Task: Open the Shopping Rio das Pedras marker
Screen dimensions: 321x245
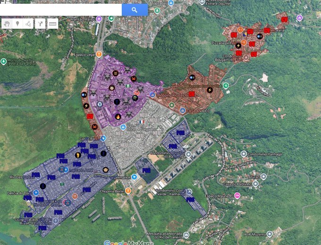Action: point(152,95)
